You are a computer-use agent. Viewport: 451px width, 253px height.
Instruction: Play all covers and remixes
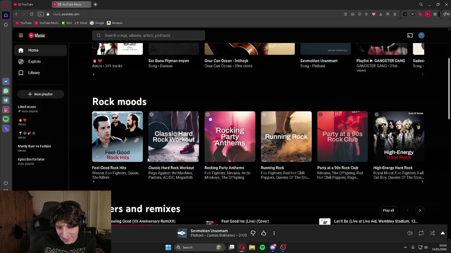point(389,210)
